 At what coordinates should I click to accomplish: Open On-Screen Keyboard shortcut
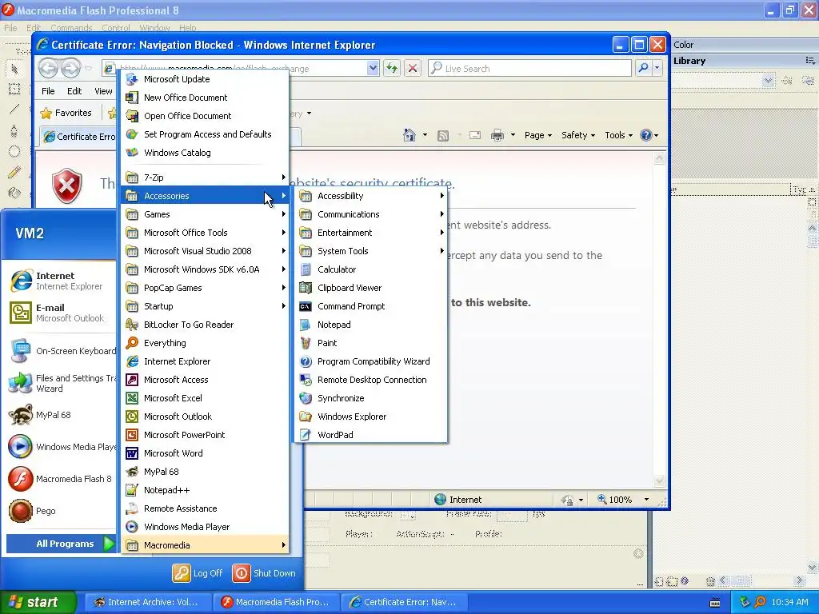click(62, 351)
